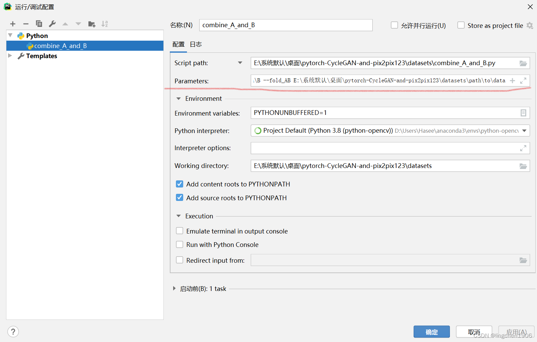The image size is (537, 342).
Task: Uncheck Add source roots to PYTHONPATH
Action: coord(180,198)
